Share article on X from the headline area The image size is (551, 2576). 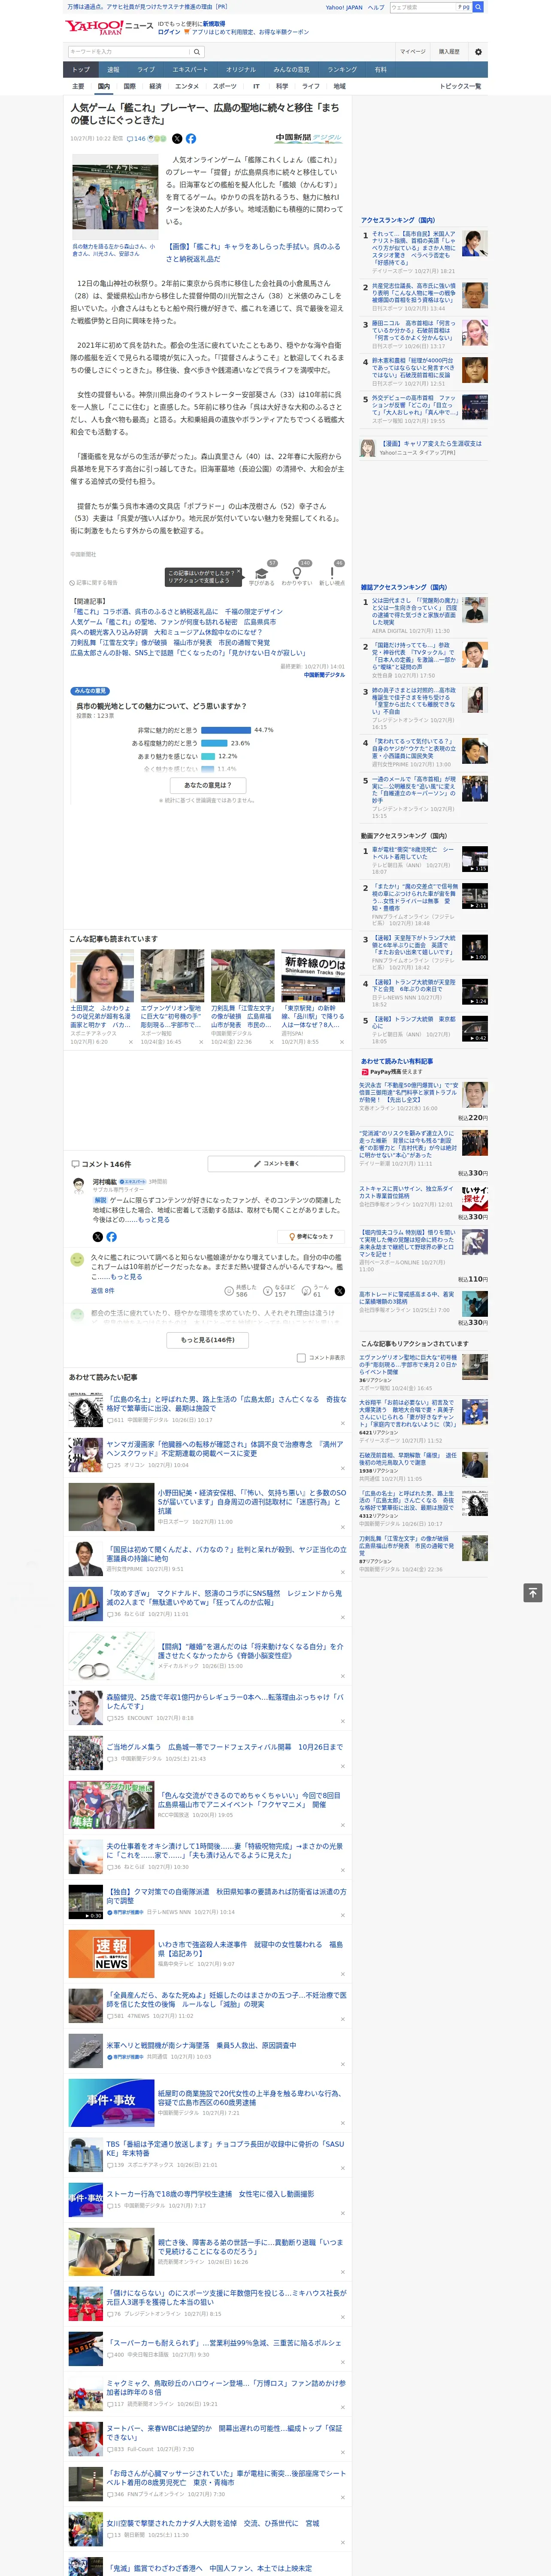(x=177, y=139)
